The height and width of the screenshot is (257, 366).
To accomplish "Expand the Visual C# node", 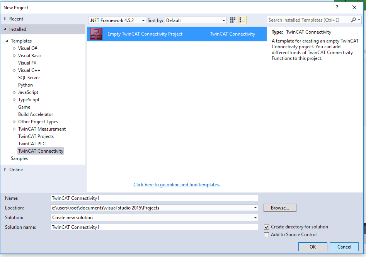I will (x=14, y=48).
